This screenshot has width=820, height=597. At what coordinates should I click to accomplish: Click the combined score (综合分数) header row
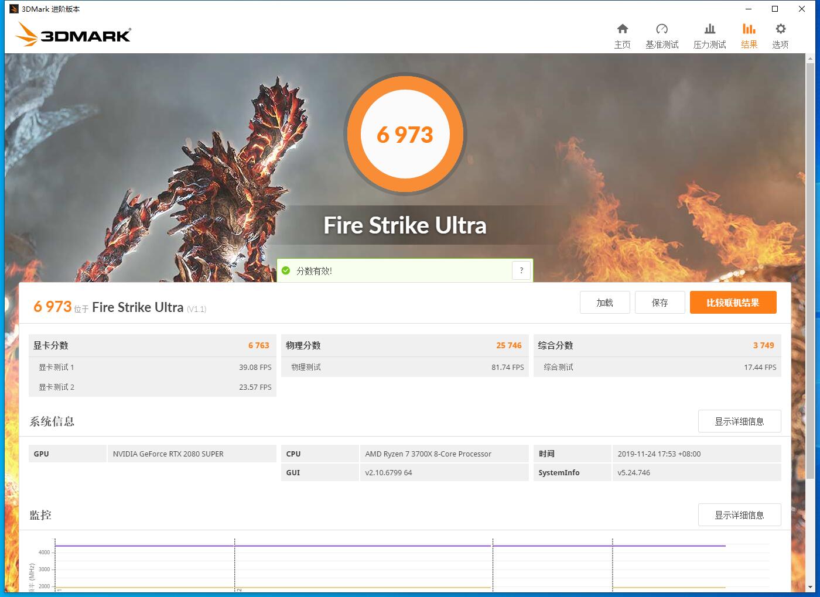[x=657, y=345]
